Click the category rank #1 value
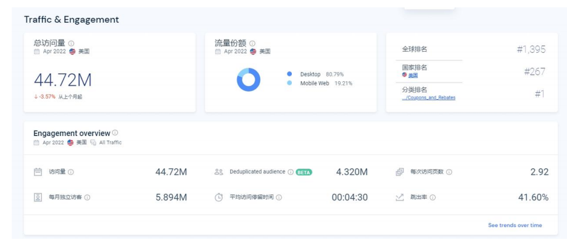Image resolution: width=567 pixels, height=248 pixels. point(540,94)
